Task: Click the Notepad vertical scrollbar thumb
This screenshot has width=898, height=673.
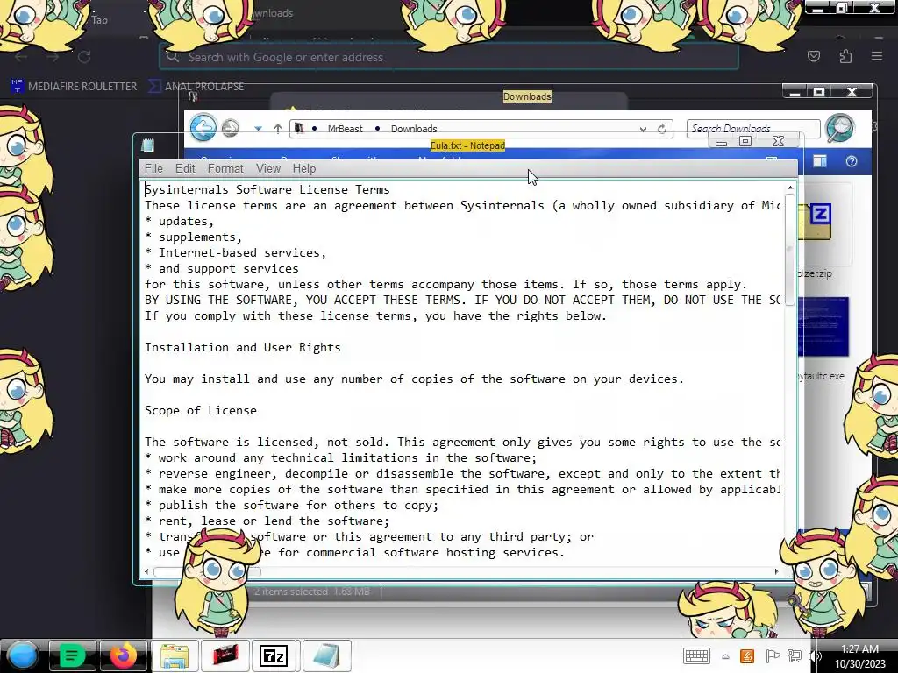Action: (790, 250)
